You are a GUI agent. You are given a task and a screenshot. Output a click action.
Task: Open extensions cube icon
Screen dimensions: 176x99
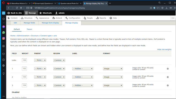[x=163, y=8]
